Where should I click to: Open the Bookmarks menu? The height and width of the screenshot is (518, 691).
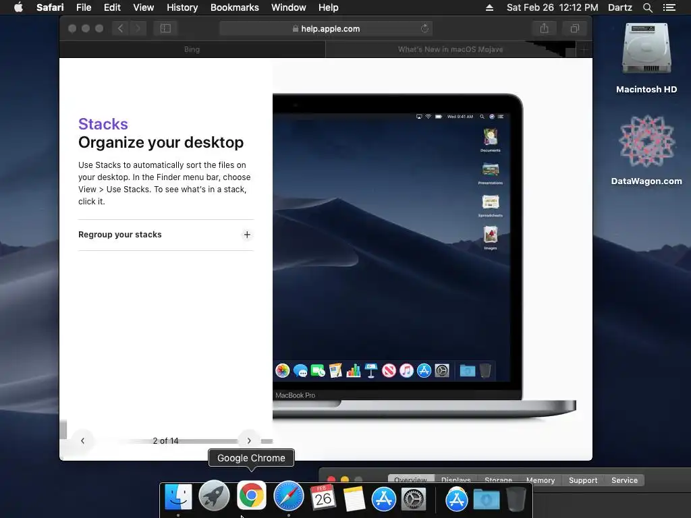[x=234, y=7]
